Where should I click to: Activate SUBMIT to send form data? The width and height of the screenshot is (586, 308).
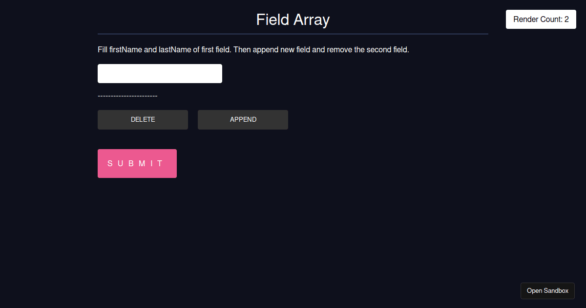pos(137,163)
